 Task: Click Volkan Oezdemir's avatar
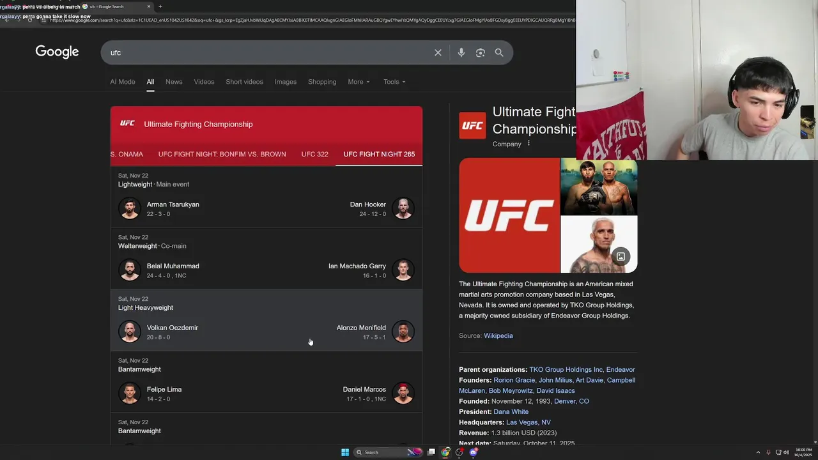[129, 332]
